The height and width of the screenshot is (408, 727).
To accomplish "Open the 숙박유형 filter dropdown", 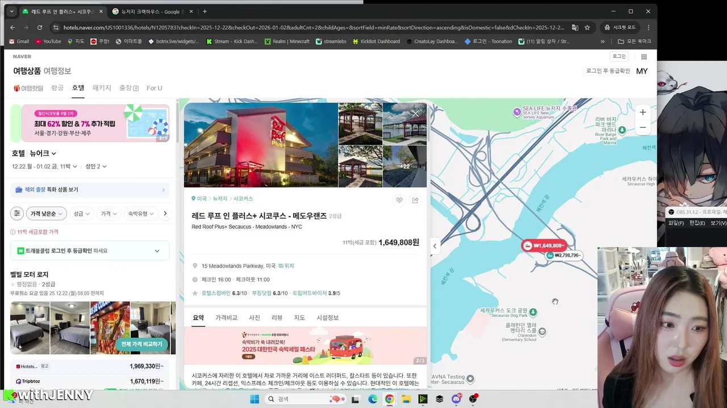I will tap(140, 214).
